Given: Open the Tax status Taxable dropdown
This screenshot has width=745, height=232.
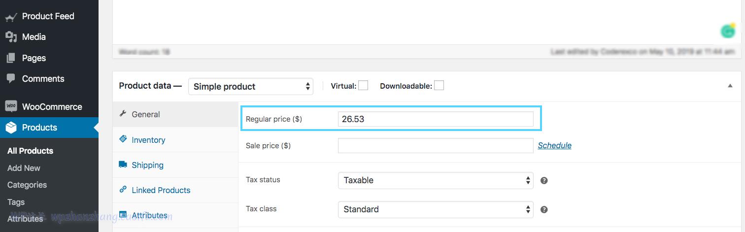Looking at the screenshot, I should click(435, 180).
